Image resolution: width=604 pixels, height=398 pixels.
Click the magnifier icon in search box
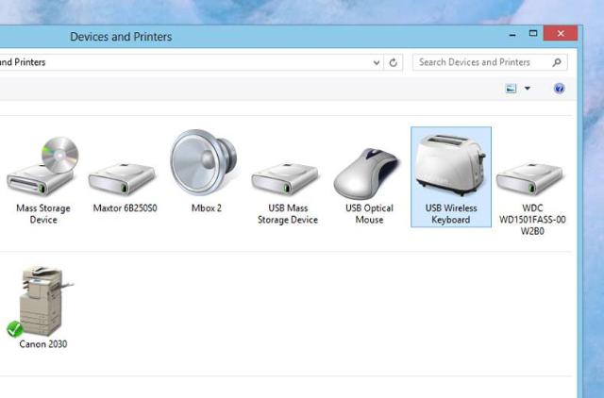pos(558,62)
